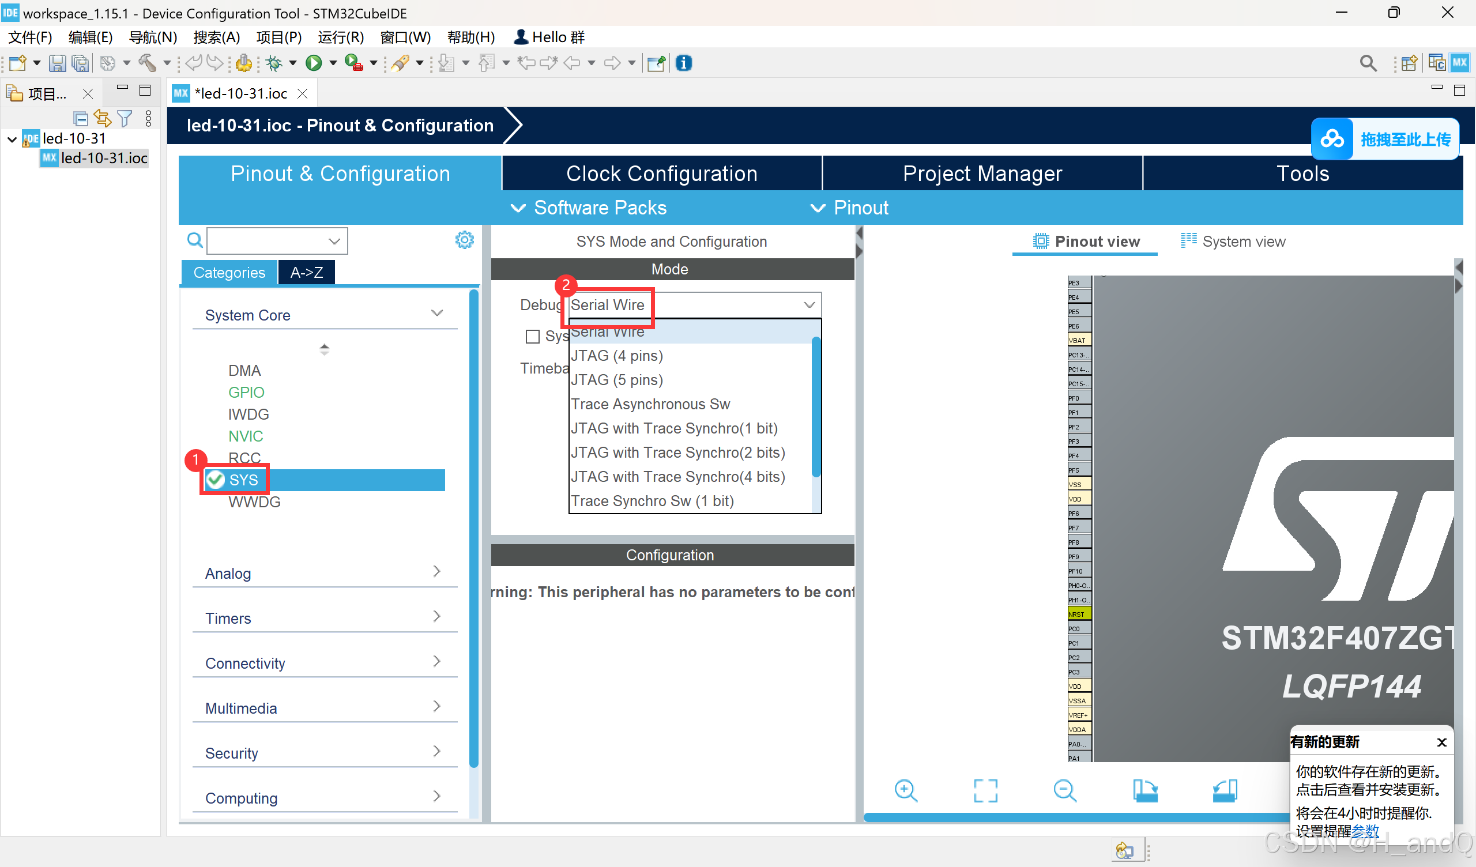
Task: Switch to Clock Configuration tab
Action: coord(661,174)
